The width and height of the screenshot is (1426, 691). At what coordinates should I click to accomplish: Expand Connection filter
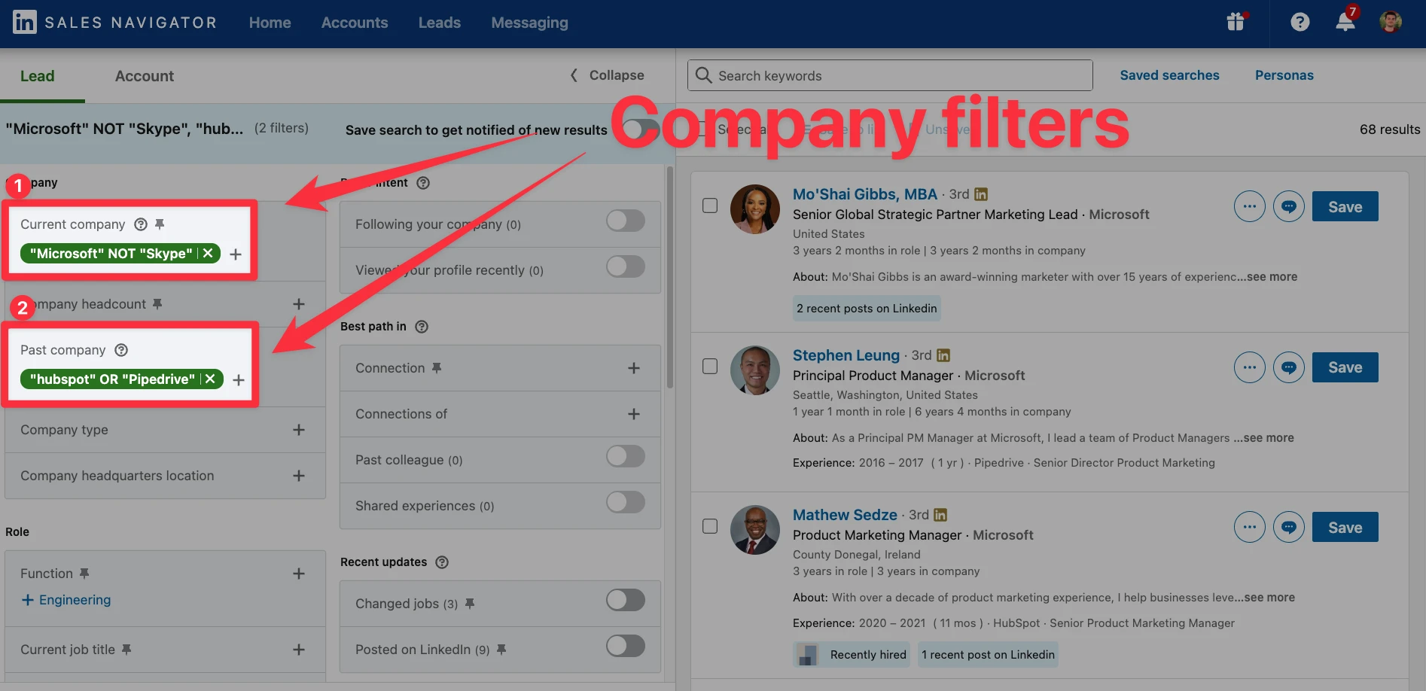(x=634, y=368)
